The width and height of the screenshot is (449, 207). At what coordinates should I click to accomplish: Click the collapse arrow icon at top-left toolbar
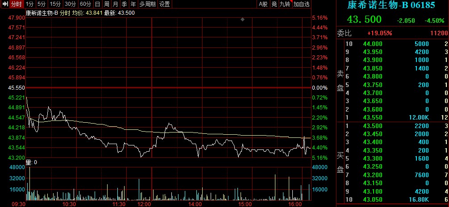pyautogui.click(x=5, y=4)
